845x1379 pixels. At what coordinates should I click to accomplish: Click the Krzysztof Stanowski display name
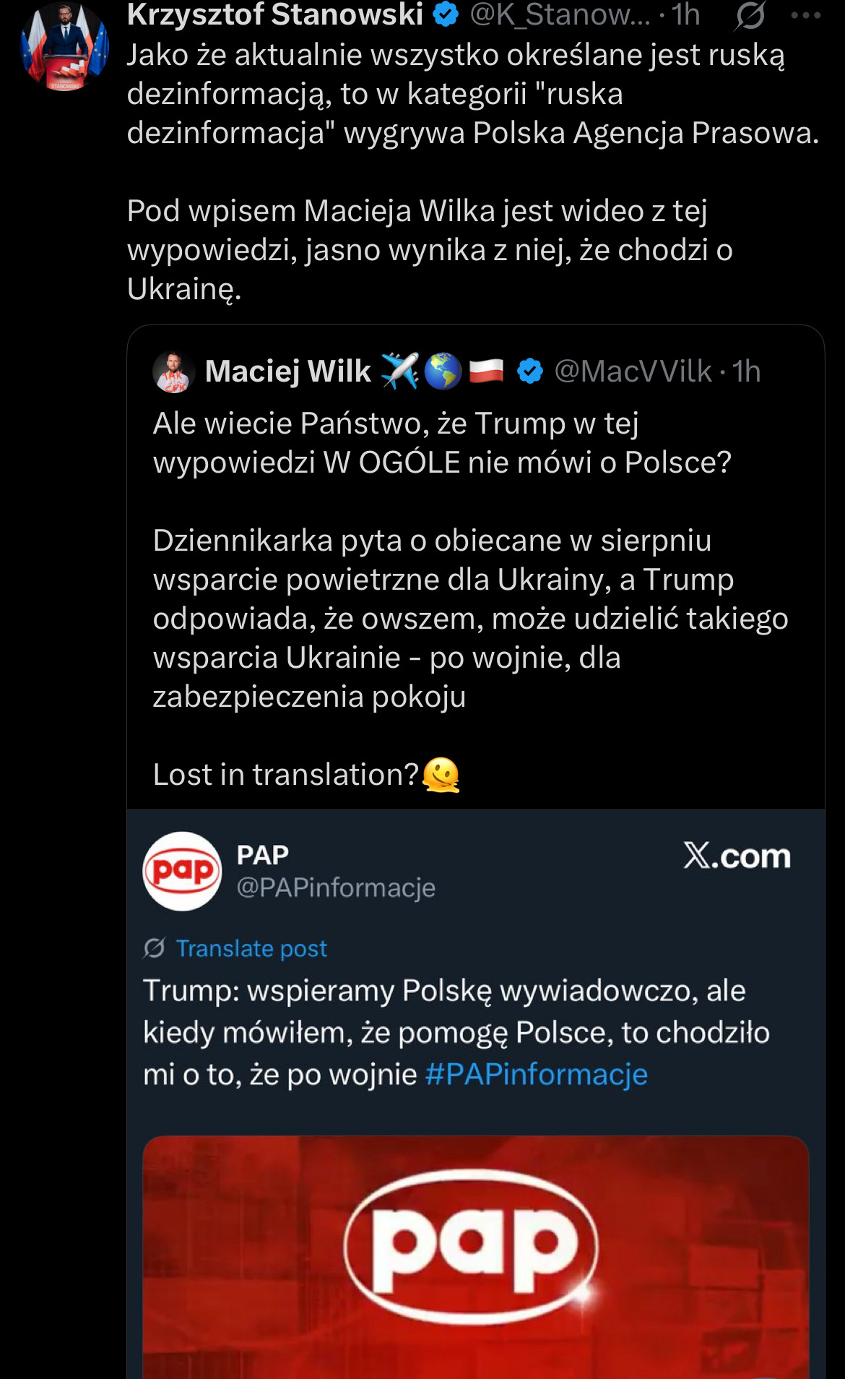tap(275, 14)
